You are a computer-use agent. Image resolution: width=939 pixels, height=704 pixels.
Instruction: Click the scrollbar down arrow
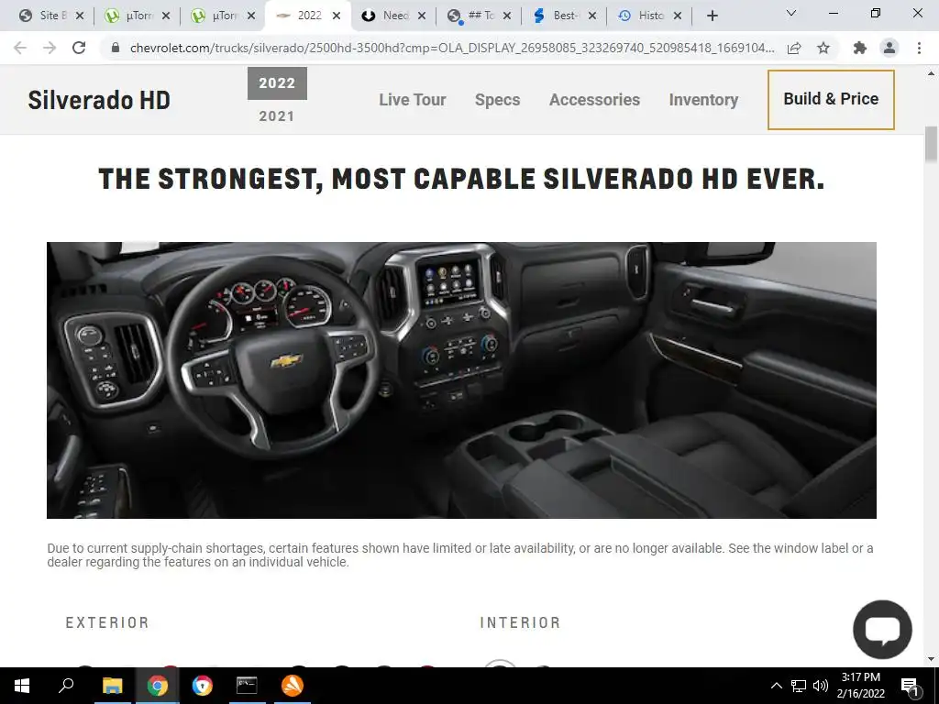coord(931,659)
